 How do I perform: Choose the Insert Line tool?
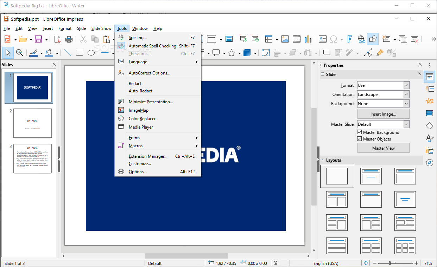[x=68, y=53]
